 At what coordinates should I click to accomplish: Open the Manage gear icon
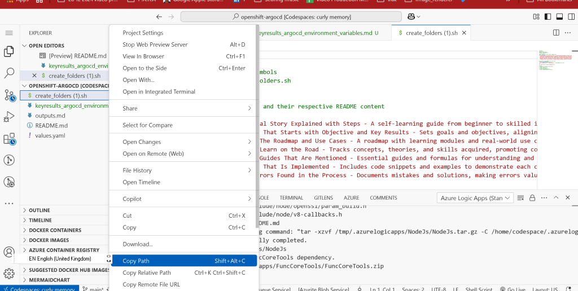point(9,274)
